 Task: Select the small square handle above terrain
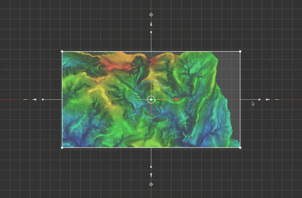[151, 32]
